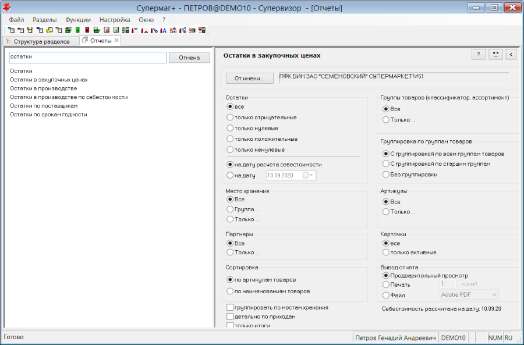524x345 pixels.
Task: Click the red traffic-light toolbar icon
Action: click(87, 30)
